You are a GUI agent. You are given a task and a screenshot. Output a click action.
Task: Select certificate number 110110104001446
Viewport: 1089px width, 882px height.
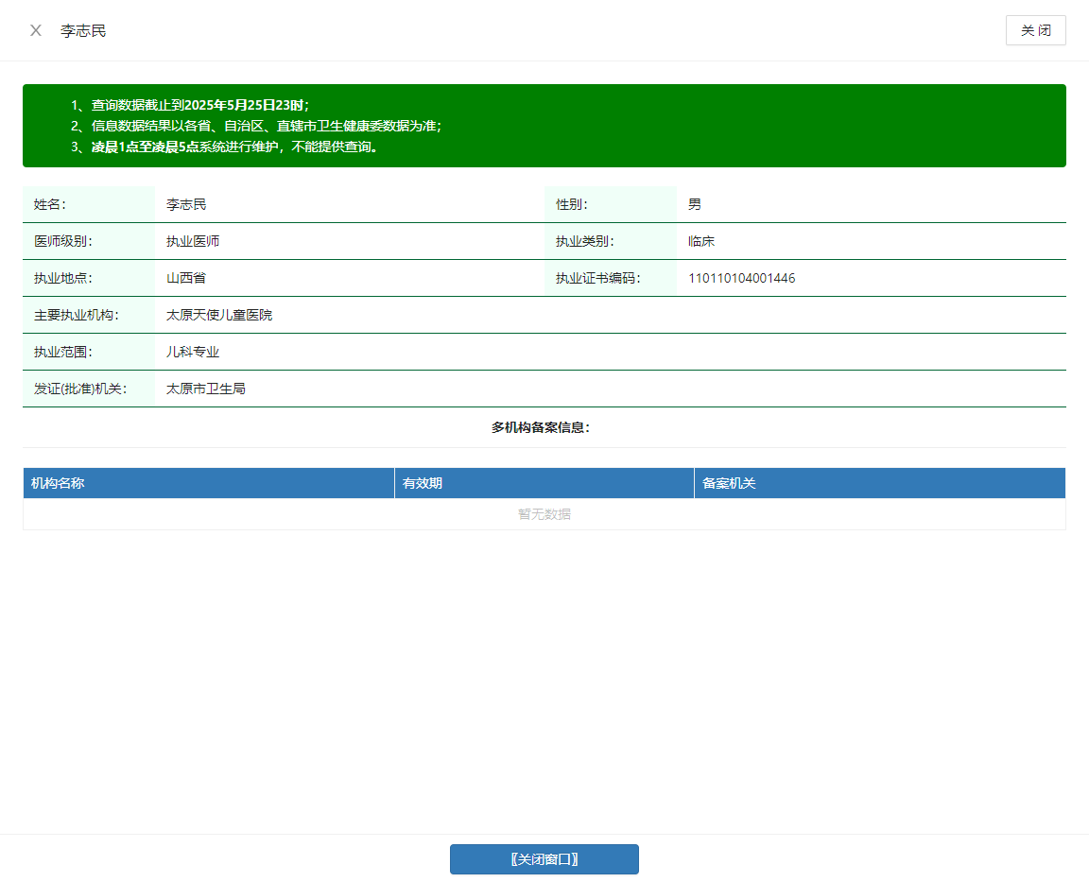pos(741,278)
